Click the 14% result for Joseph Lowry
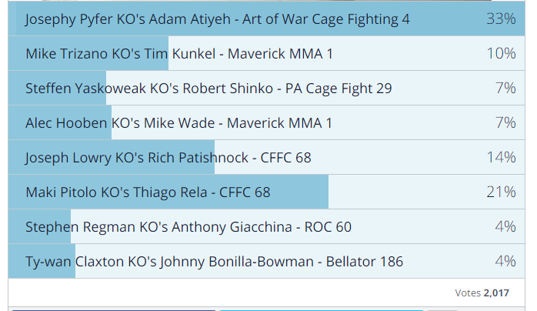The width and height of the screenshot is (537, 311). (501, 157)
